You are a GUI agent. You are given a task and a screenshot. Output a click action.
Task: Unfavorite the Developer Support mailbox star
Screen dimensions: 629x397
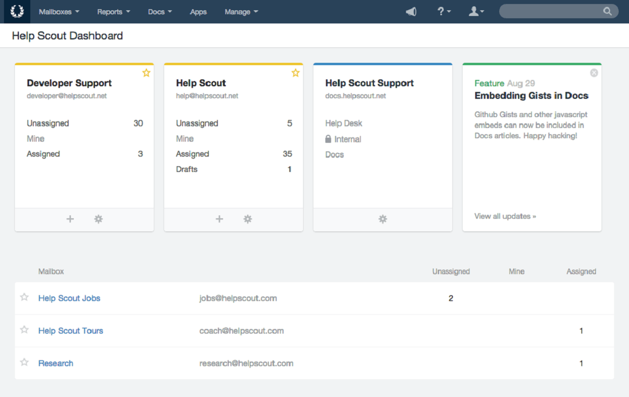click(x=146, y=73)
